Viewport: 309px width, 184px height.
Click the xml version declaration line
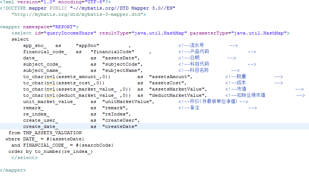point(55,2)
